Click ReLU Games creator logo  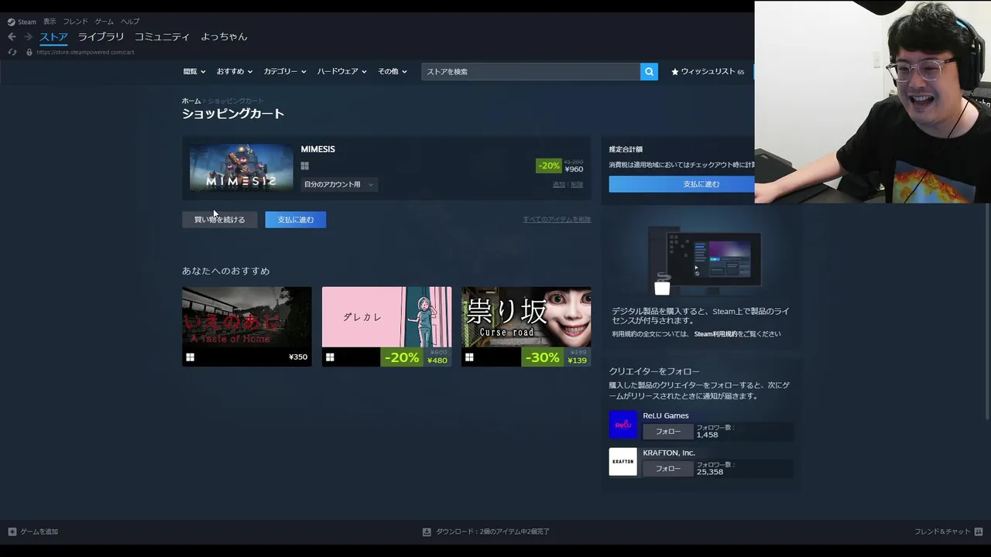[x=623, y=425]
